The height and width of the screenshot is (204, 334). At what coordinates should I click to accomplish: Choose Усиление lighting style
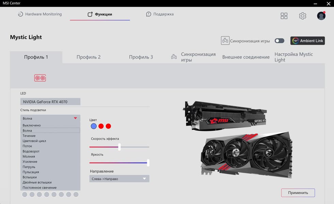50,161
